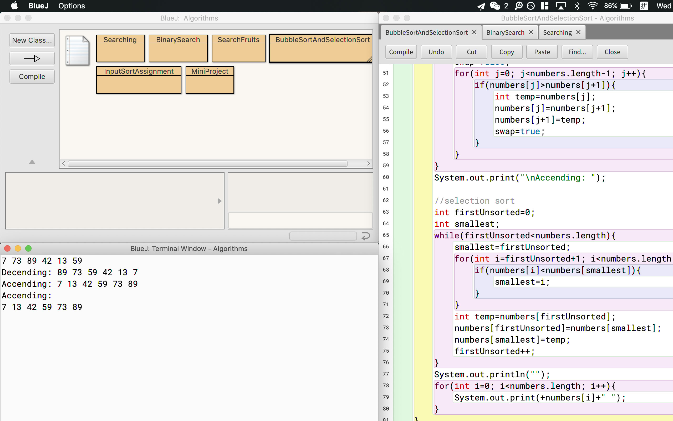
Task: Open the README text file icon
Action: tap(78, 51)
